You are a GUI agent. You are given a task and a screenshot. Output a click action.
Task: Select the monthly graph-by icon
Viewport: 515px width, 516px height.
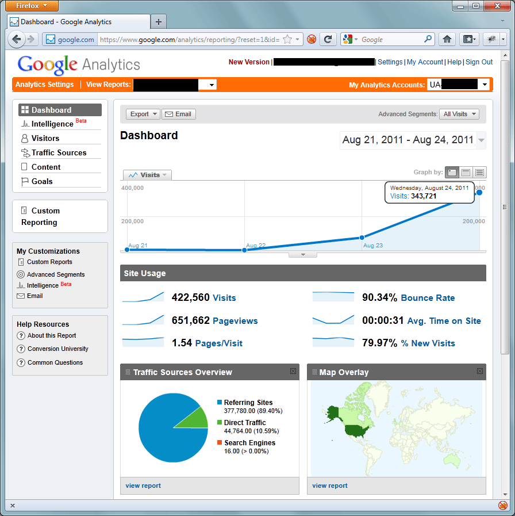tap(479, 172)
